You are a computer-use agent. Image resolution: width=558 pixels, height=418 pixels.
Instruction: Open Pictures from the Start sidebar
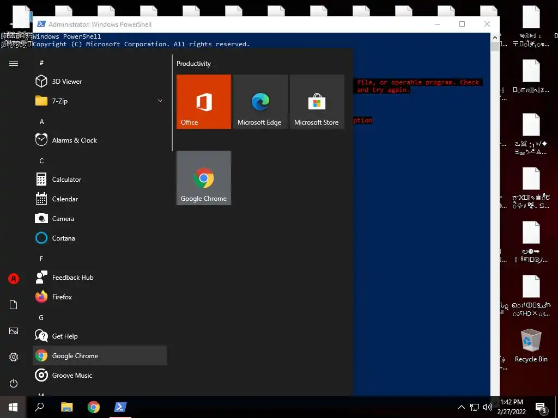pyautogui.click(x=14, y=331)
